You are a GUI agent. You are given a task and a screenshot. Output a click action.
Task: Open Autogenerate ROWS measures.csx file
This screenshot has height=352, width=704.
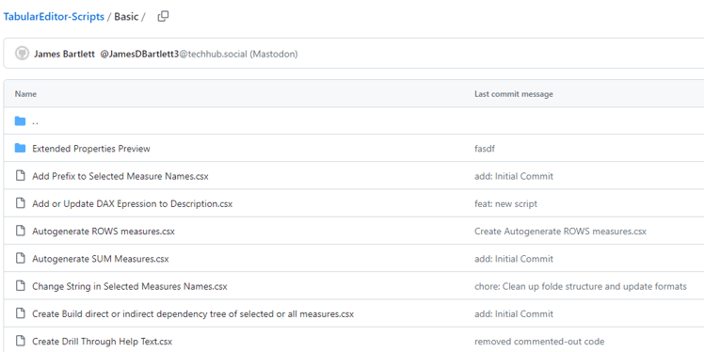(x=104, y=232)
